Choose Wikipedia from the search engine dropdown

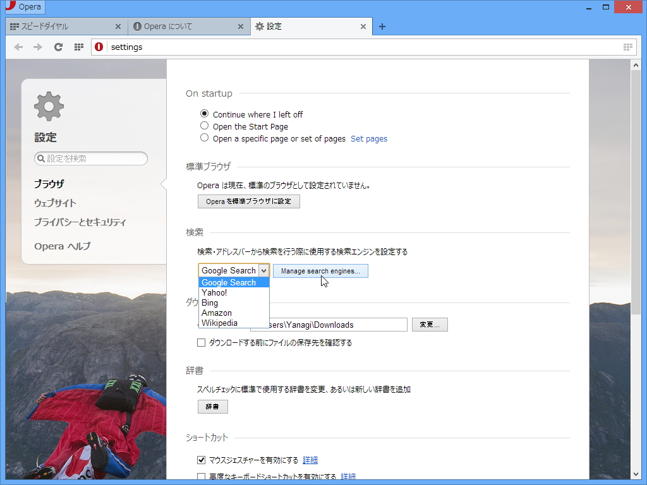pos(219,323)
